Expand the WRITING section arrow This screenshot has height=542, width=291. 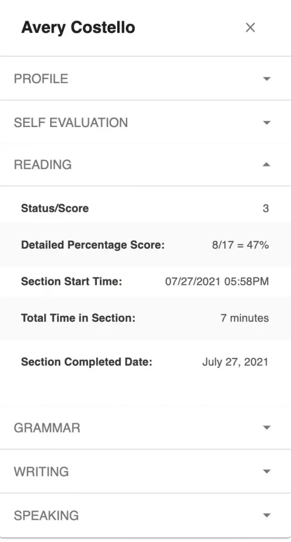coord(267,472)
